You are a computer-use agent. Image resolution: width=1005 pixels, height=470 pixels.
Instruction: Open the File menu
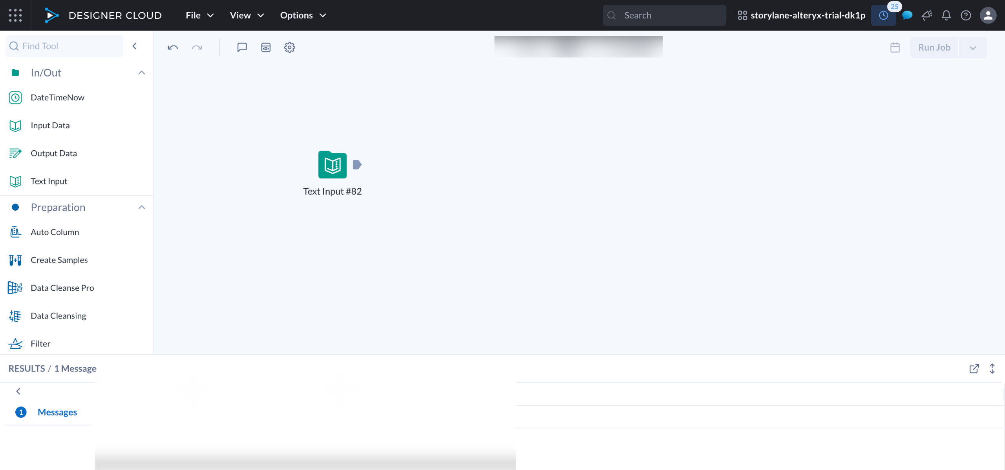click(x=199, y=15)
